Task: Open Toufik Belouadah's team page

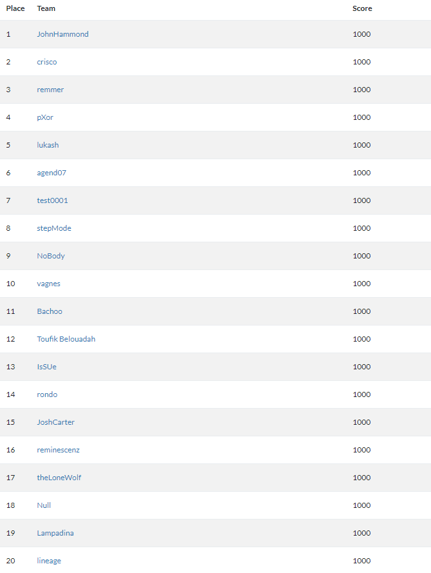Action: pos(66,339)
